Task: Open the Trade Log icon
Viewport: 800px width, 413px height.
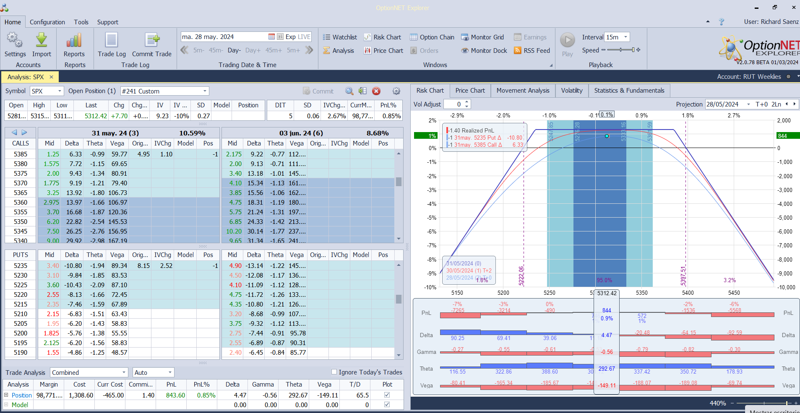Action: 112,41
